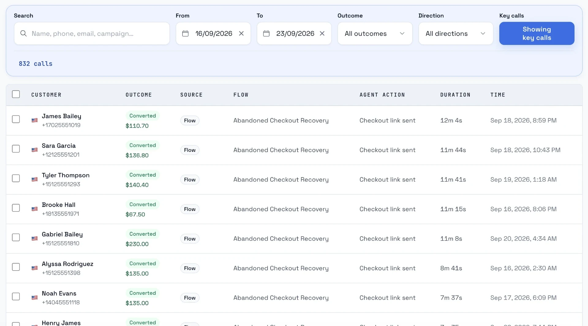Tick the Gabriel Bailey row checkbox
The width and height of the screenshot is (588, 326).
[x=16, y=237]
